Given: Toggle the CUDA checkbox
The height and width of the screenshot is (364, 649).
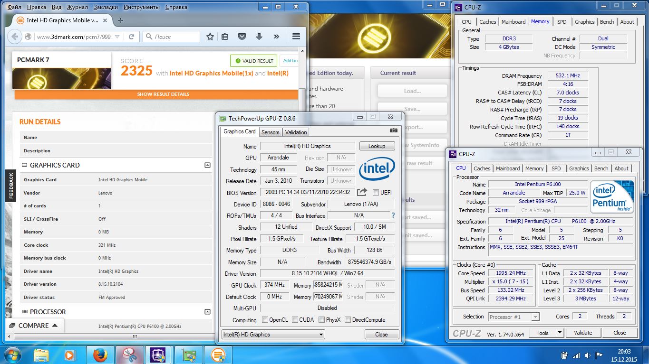Looking at the screenshot, I should [x=295, y=320].
